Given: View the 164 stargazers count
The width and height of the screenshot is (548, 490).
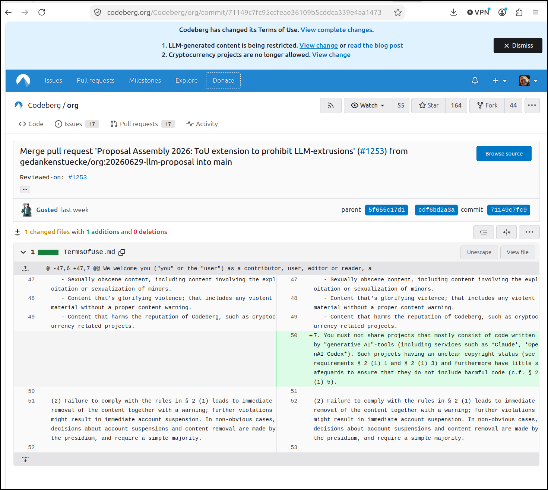Looking at the screenshot, I should [x=456, y=105].
